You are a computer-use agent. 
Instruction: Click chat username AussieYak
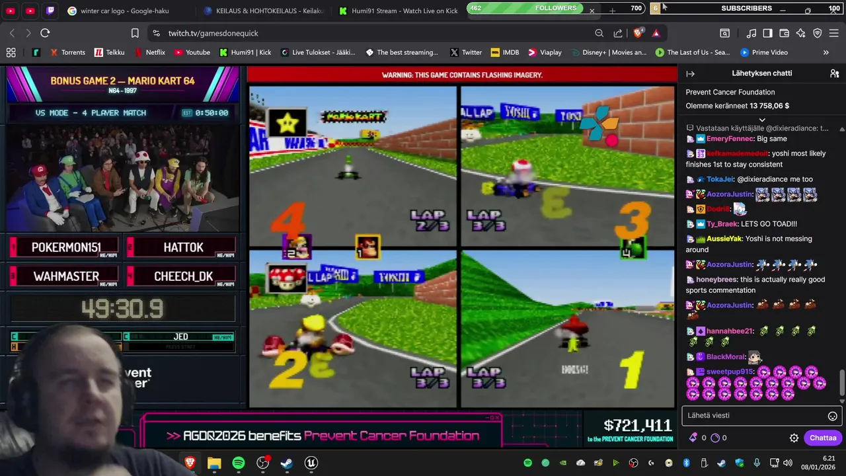point(725,239)
